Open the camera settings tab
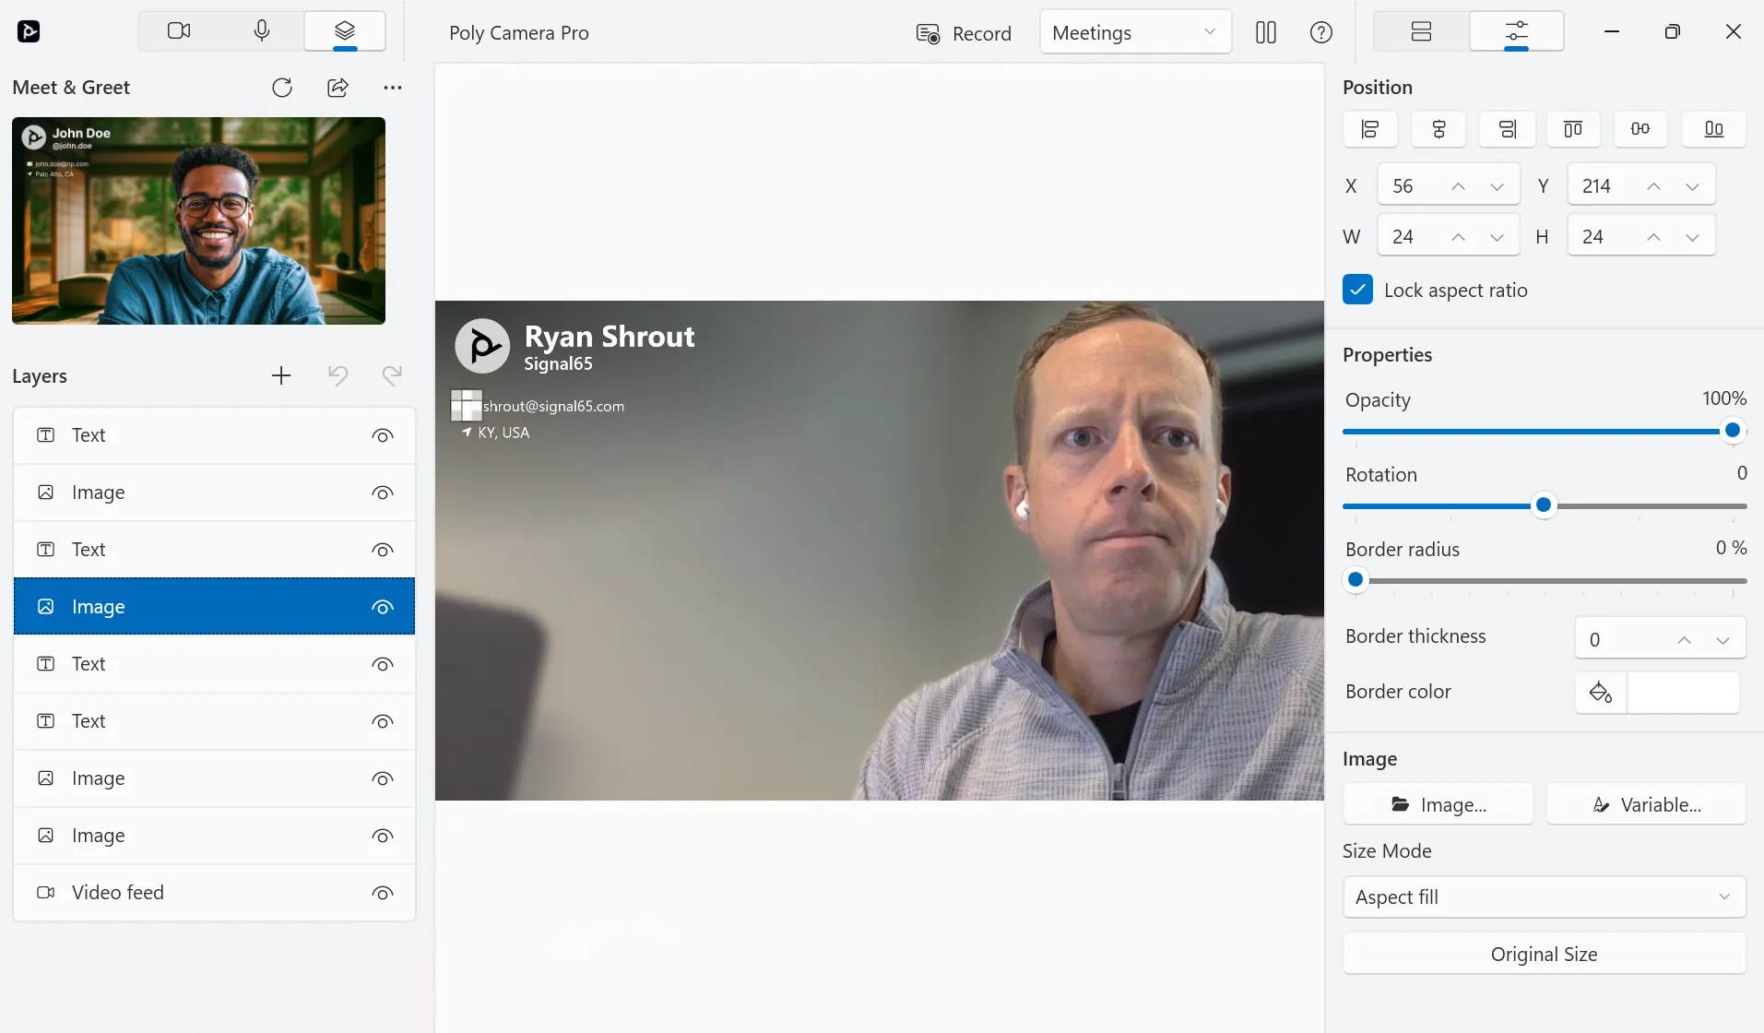This screenshot has height=1033, width=1764. click(179, 31)
